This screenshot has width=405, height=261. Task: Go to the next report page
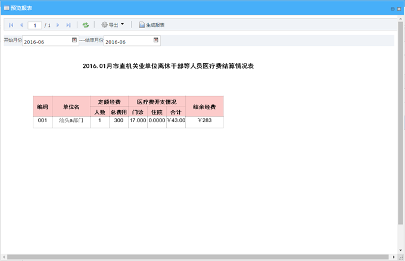[x=58, y=25]
